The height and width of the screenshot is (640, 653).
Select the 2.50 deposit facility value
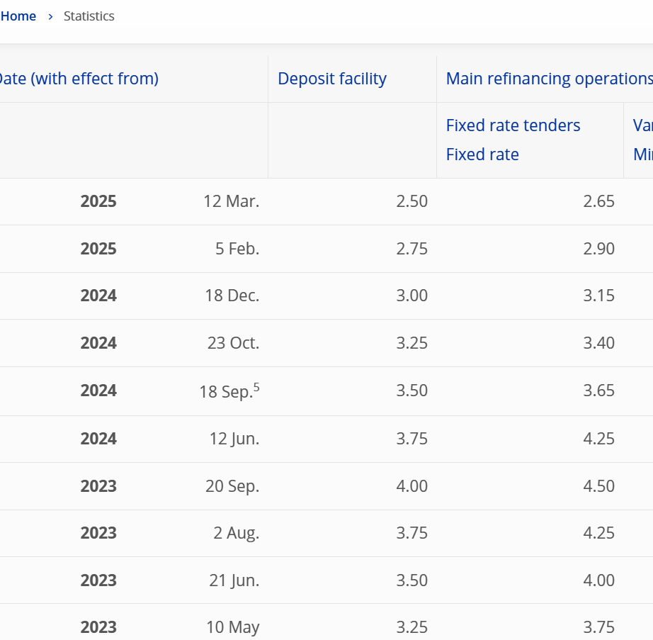(411, 201)
